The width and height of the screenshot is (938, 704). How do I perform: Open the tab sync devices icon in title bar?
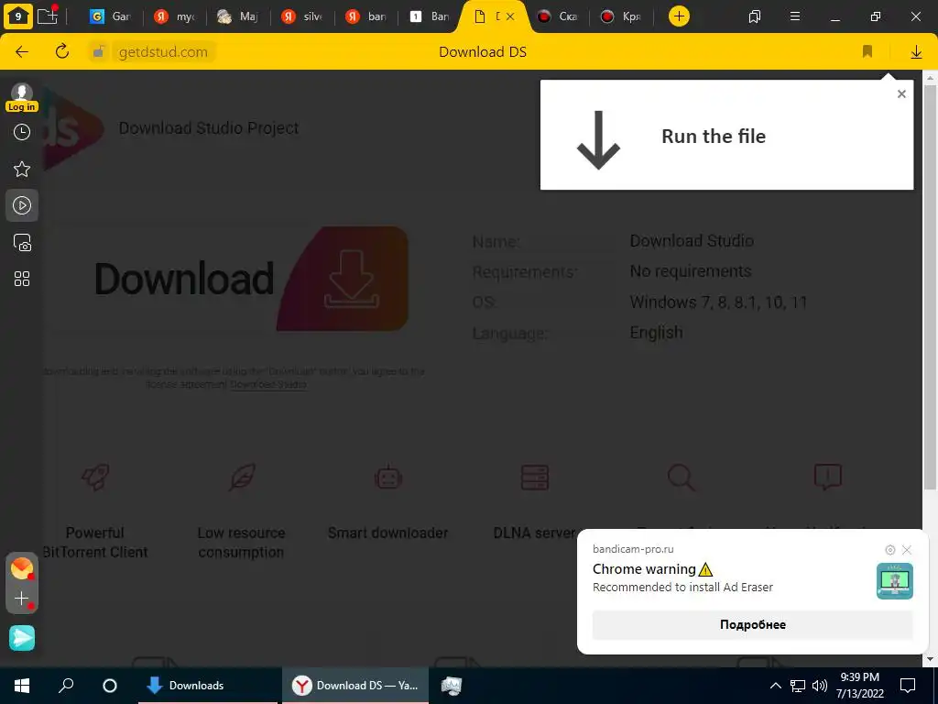(x=755, y=16)
